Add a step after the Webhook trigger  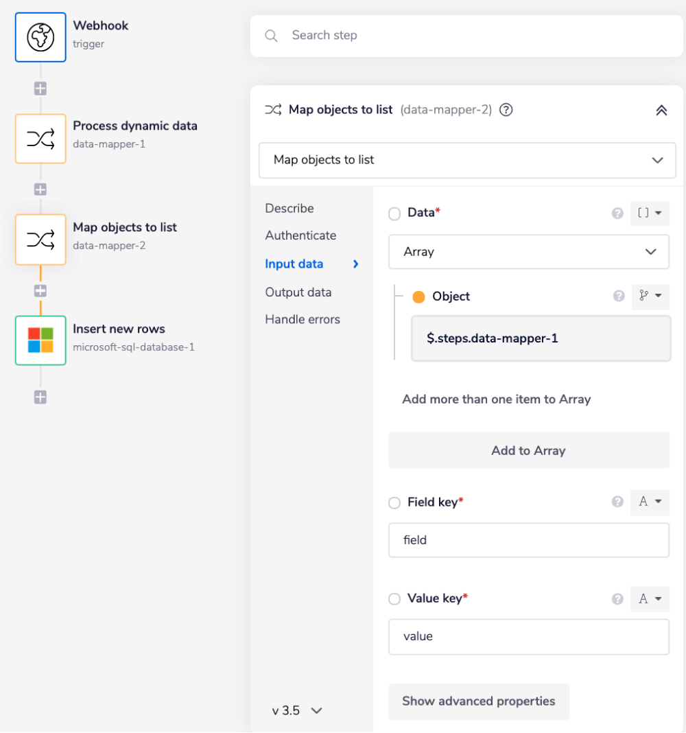pyautogui.click(x=40, y=88)
